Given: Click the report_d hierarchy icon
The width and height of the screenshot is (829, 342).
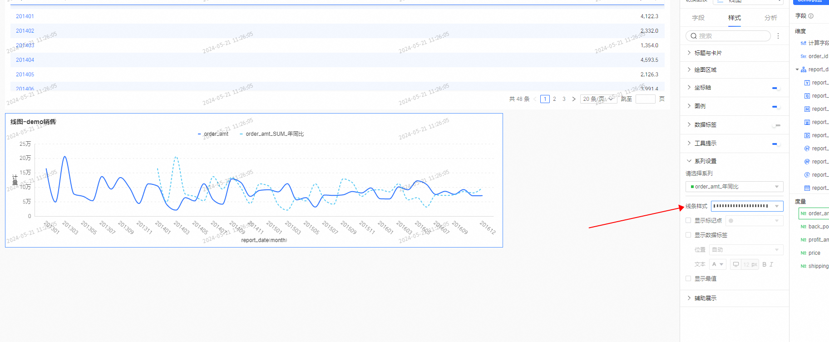Looking at the screenshot, I should (x=804, y=69).
